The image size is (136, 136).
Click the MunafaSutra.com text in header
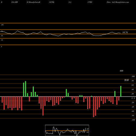pos(122,2)
